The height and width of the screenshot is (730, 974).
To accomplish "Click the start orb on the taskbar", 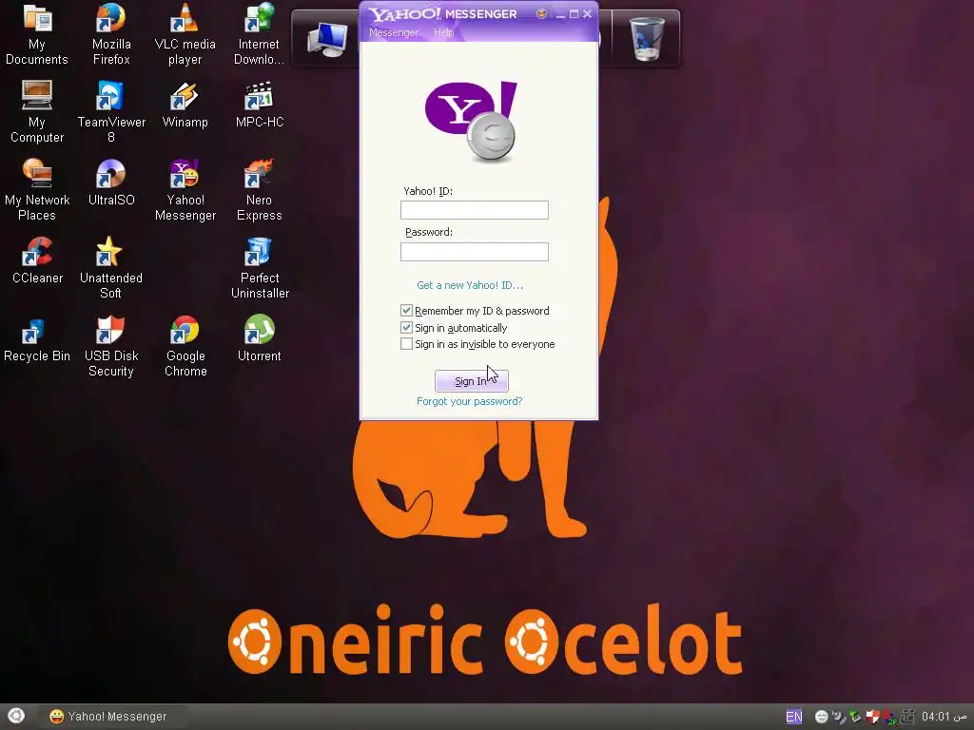I will (x=16, y=716).
